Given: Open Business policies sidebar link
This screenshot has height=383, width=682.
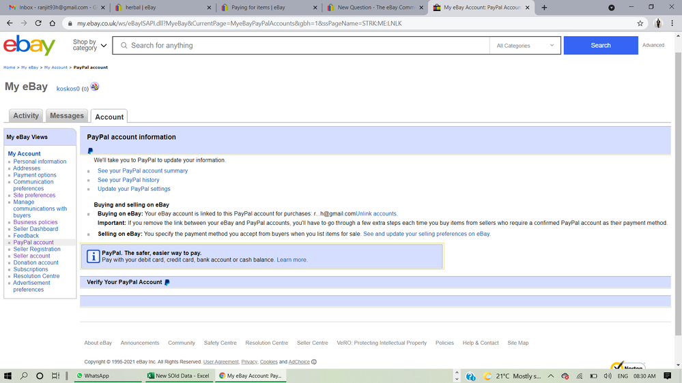Looking at the screenshot, I should pyautogui.click(x=35, y=222).
